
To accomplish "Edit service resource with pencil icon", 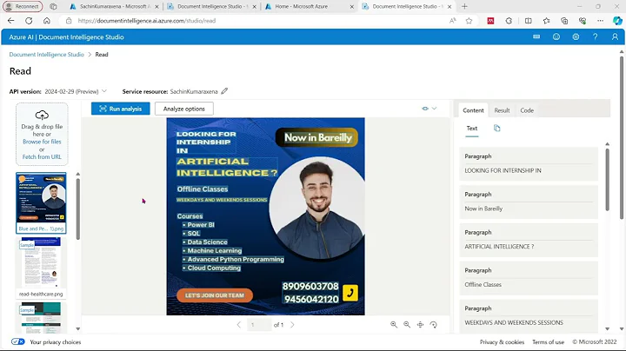I will coord(224,91).
